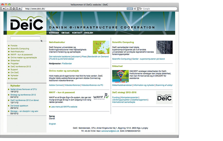The image size is (223, 141).
Task: Open the Adobe Connect link
Action: [x=56, y=85]
